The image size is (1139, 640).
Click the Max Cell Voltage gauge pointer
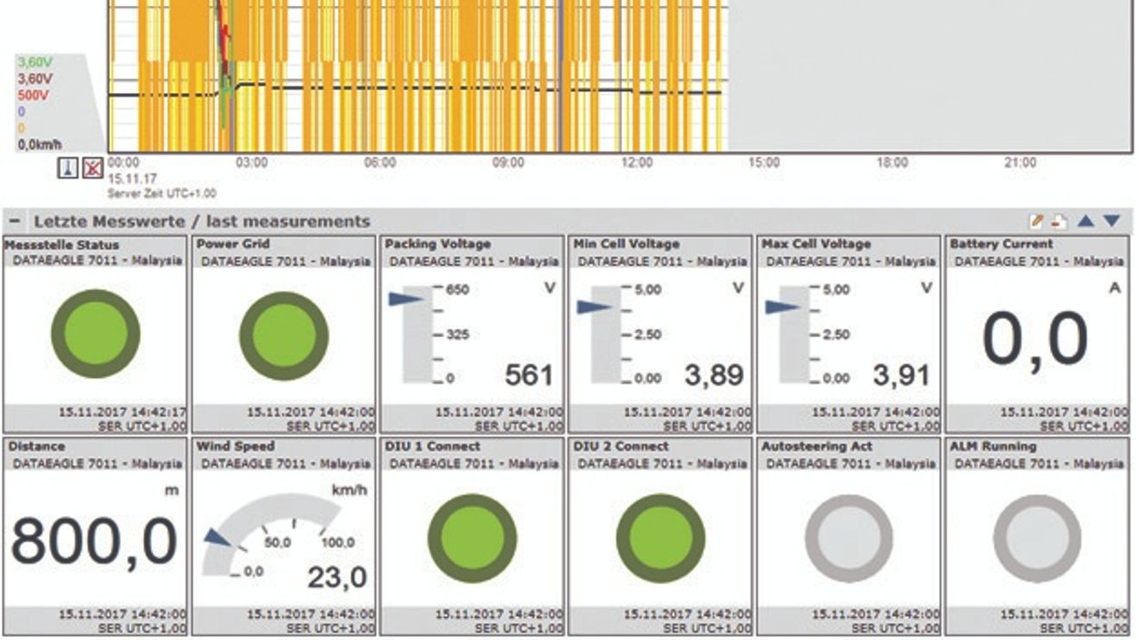783,306
